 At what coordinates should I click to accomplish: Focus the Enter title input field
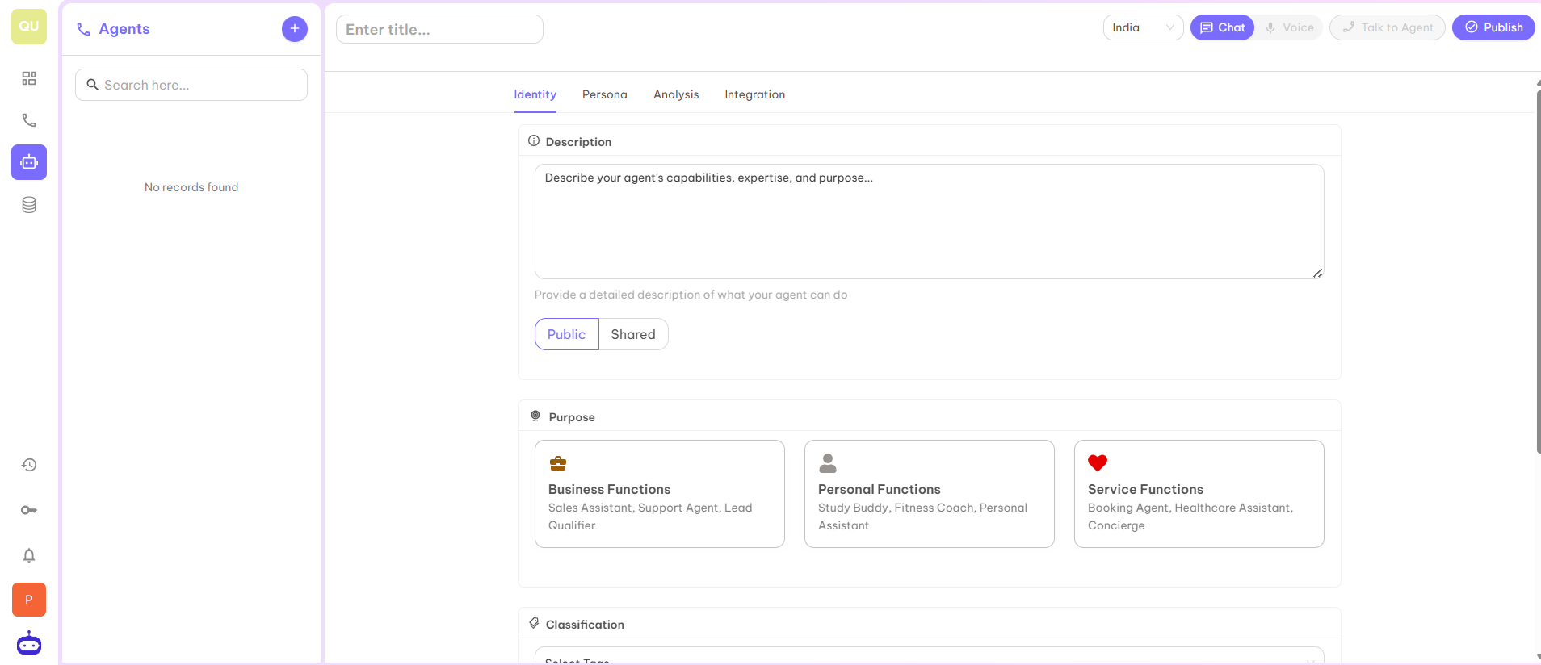pyautogui.click(x=439, y=29)
